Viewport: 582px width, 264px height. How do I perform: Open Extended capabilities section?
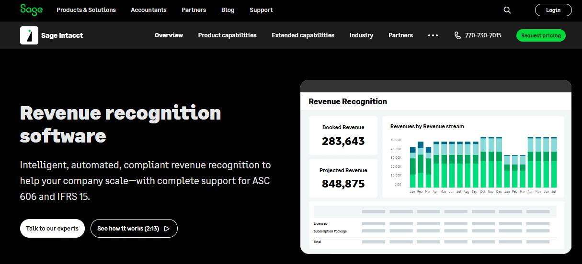pyautogui.click(x=303, y=35)
